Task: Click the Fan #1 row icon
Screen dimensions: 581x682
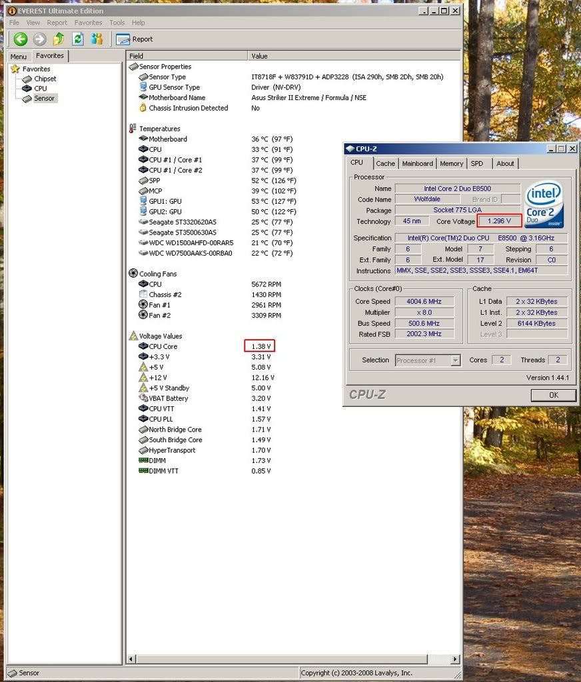Action: point(143,304)
